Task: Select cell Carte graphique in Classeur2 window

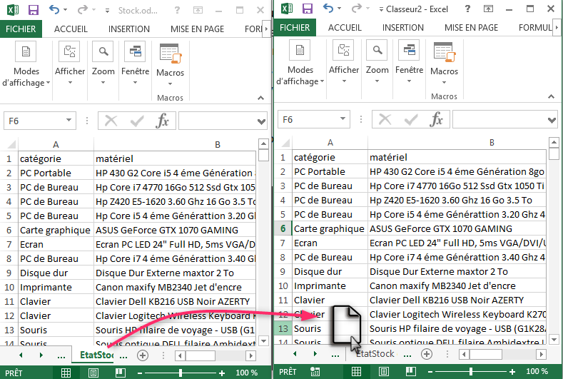Action: [329, 229]
